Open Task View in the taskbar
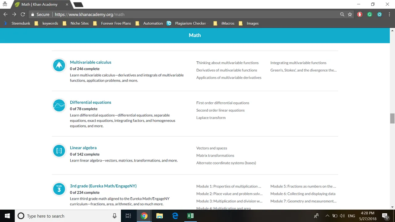Screen dimensions: 395x222 (128, 216)
